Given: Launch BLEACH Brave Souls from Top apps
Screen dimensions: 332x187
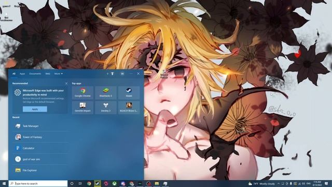Looking at the screenshot, I should 129,108.
